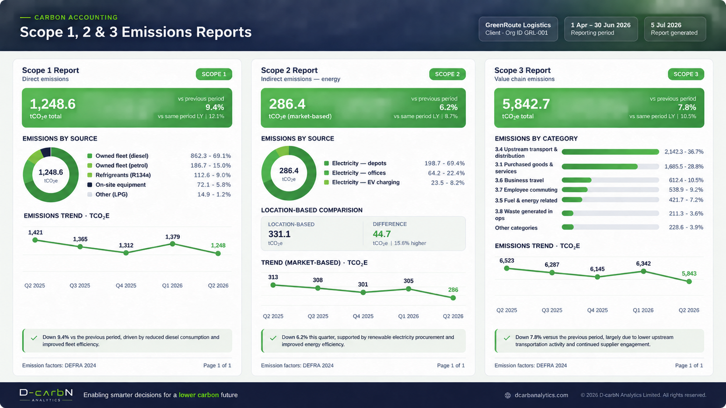Click the Scope 1 trend point labeled 1,312

click(126, 253)
